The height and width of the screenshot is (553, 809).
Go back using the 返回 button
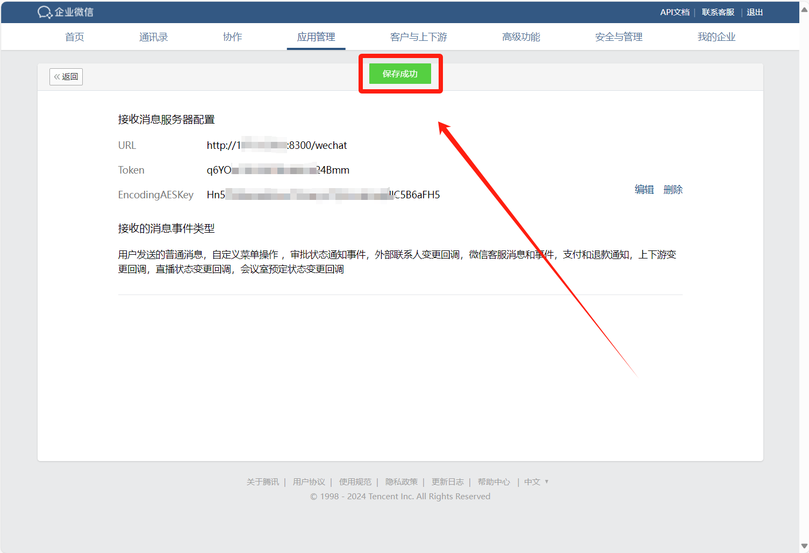click(66, 77)
